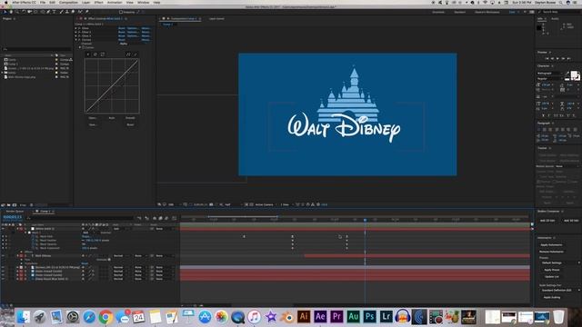Click the Auto button under the curves graph
The image size is (582, 327).
[x=112, y=118]
